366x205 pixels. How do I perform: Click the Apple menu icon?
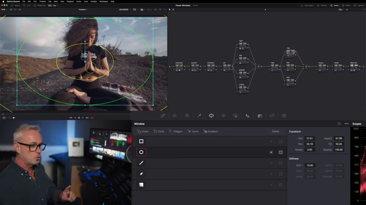click(3, 1)
